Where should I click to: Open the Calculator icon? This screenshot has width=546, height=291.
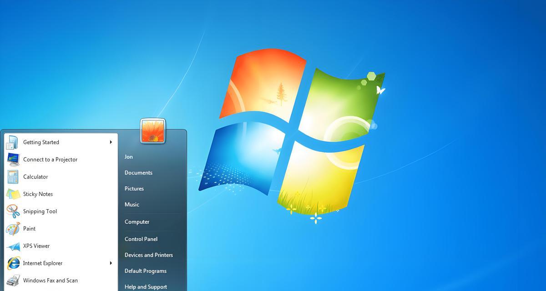(13, 177)
